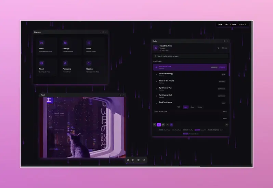Open the Settings app icon in Directory

[x=65, y=43]
